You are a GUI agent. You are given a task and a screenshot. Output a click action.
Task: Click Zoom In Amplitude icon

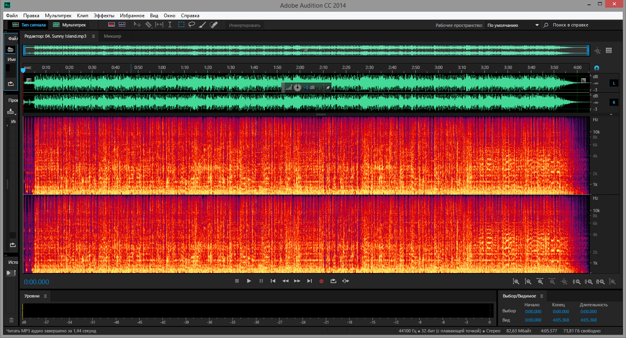[x=516, y=282]
